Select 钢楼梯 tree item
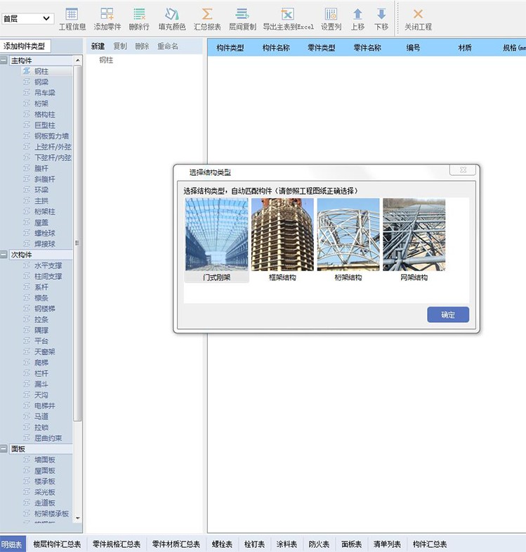 pyautogui.click(x=45, y=309)
